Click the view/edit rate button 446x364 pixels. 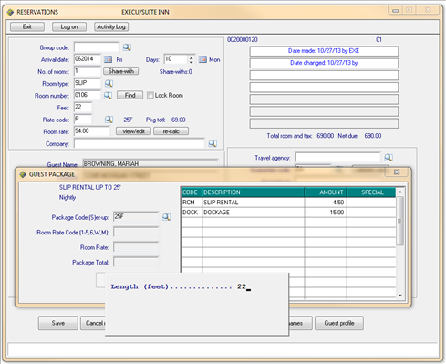[133, 131]
